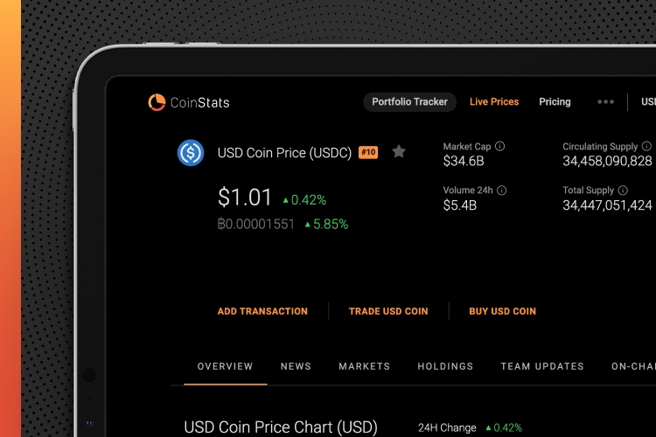Click the #10 rank badge
Image resolution: width=656 pixels, height=437 pixels.
(x=368, y=152)
